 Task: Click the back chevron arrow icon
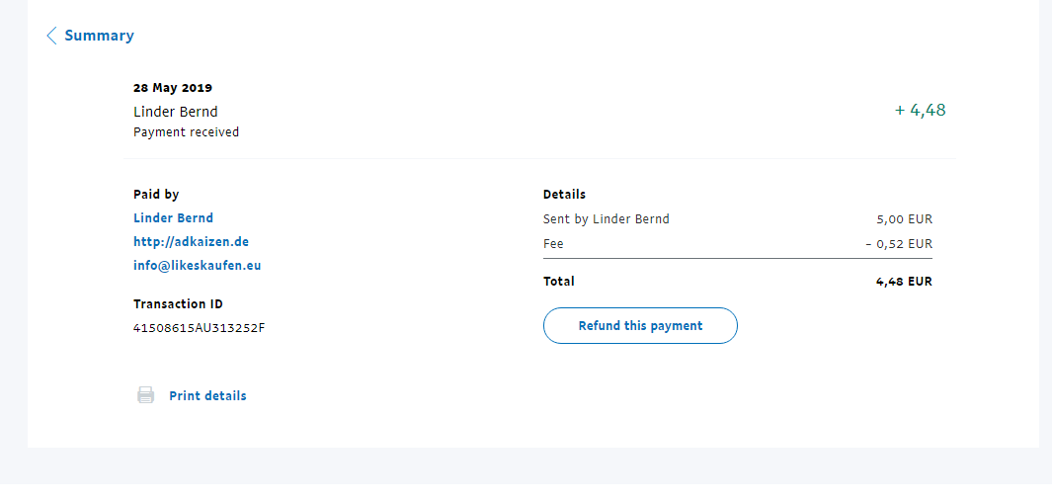51,36
